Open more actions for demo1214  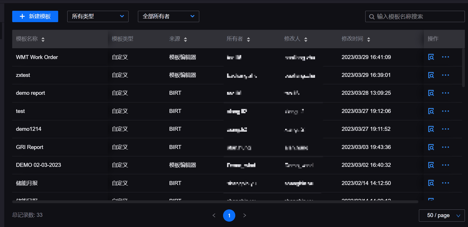(446, 129)
